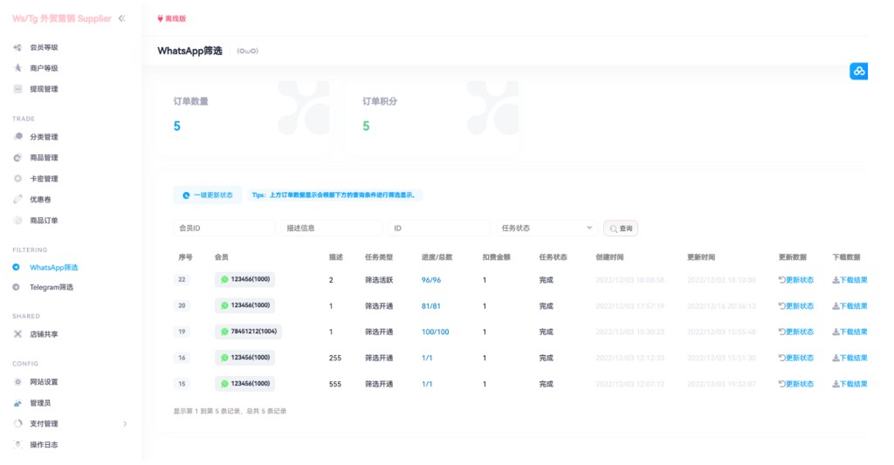The width and height of the screenshot is (894, 465).
Task: Click 下载结果 link in row 20
Action: 849,306
